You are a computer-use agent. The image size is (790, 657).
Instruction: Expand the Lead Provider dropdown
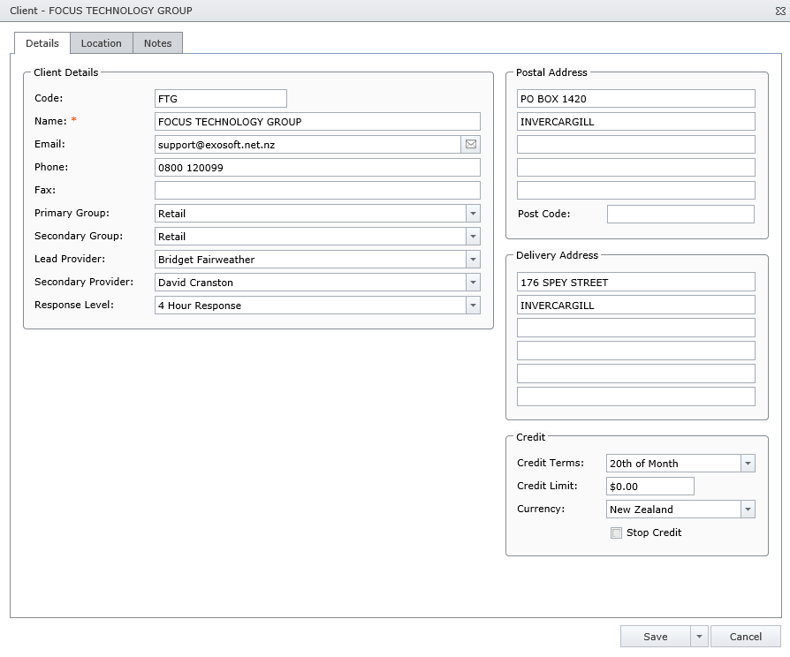tap(473, 260)
